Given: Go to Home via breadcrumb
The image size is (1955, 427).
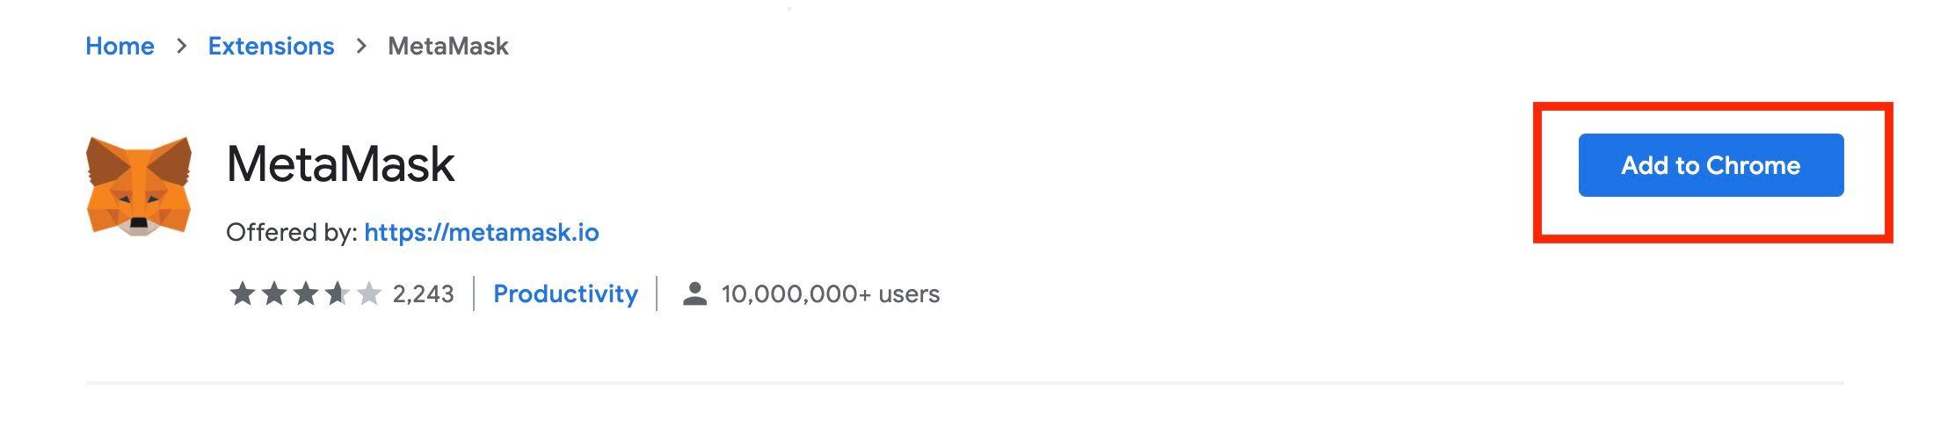Looking at the screenshot, I should (x=120, y=46).
